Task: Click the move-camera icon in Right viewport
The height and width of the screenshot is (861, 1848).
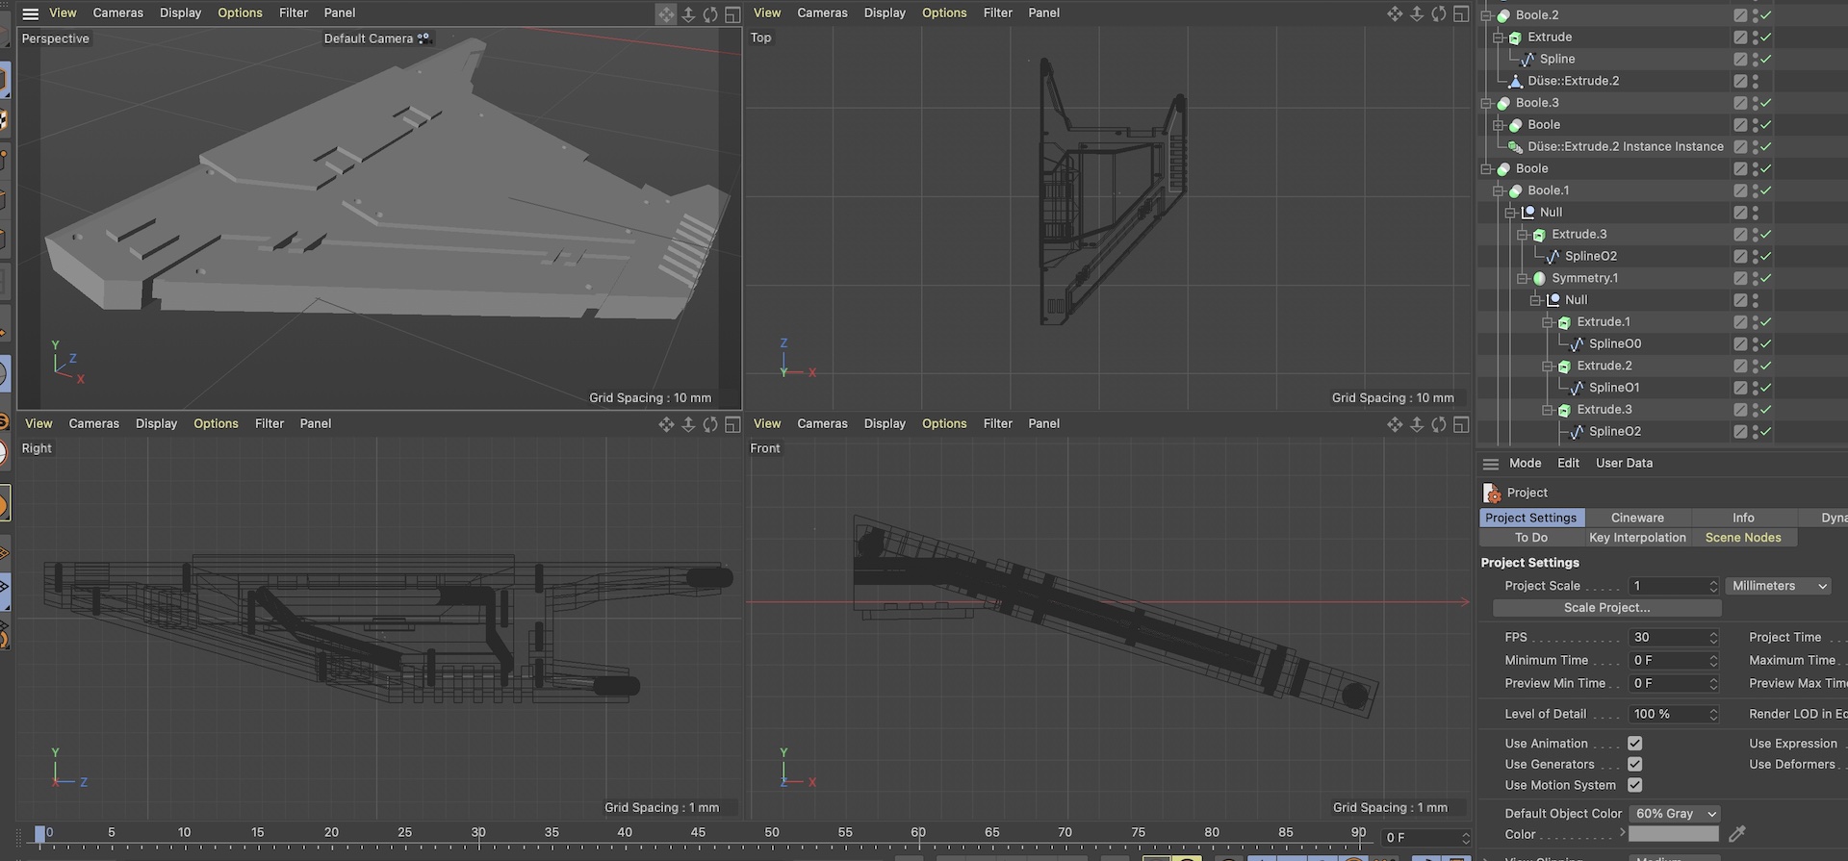Action: point(665,424)
